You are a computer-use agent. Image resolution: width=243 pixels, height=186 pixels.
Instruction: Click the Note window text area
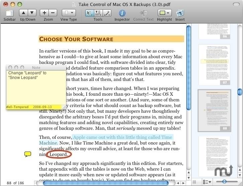coord(36,87)
